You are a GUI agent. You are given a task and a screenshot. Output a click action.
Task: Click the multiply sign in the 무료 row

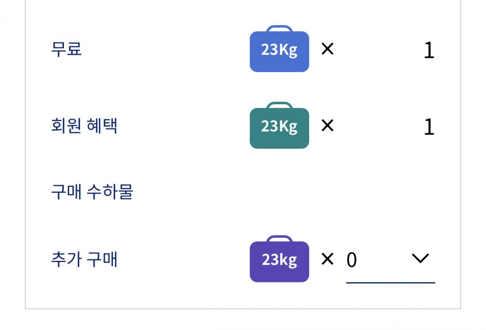pos(328,49)
